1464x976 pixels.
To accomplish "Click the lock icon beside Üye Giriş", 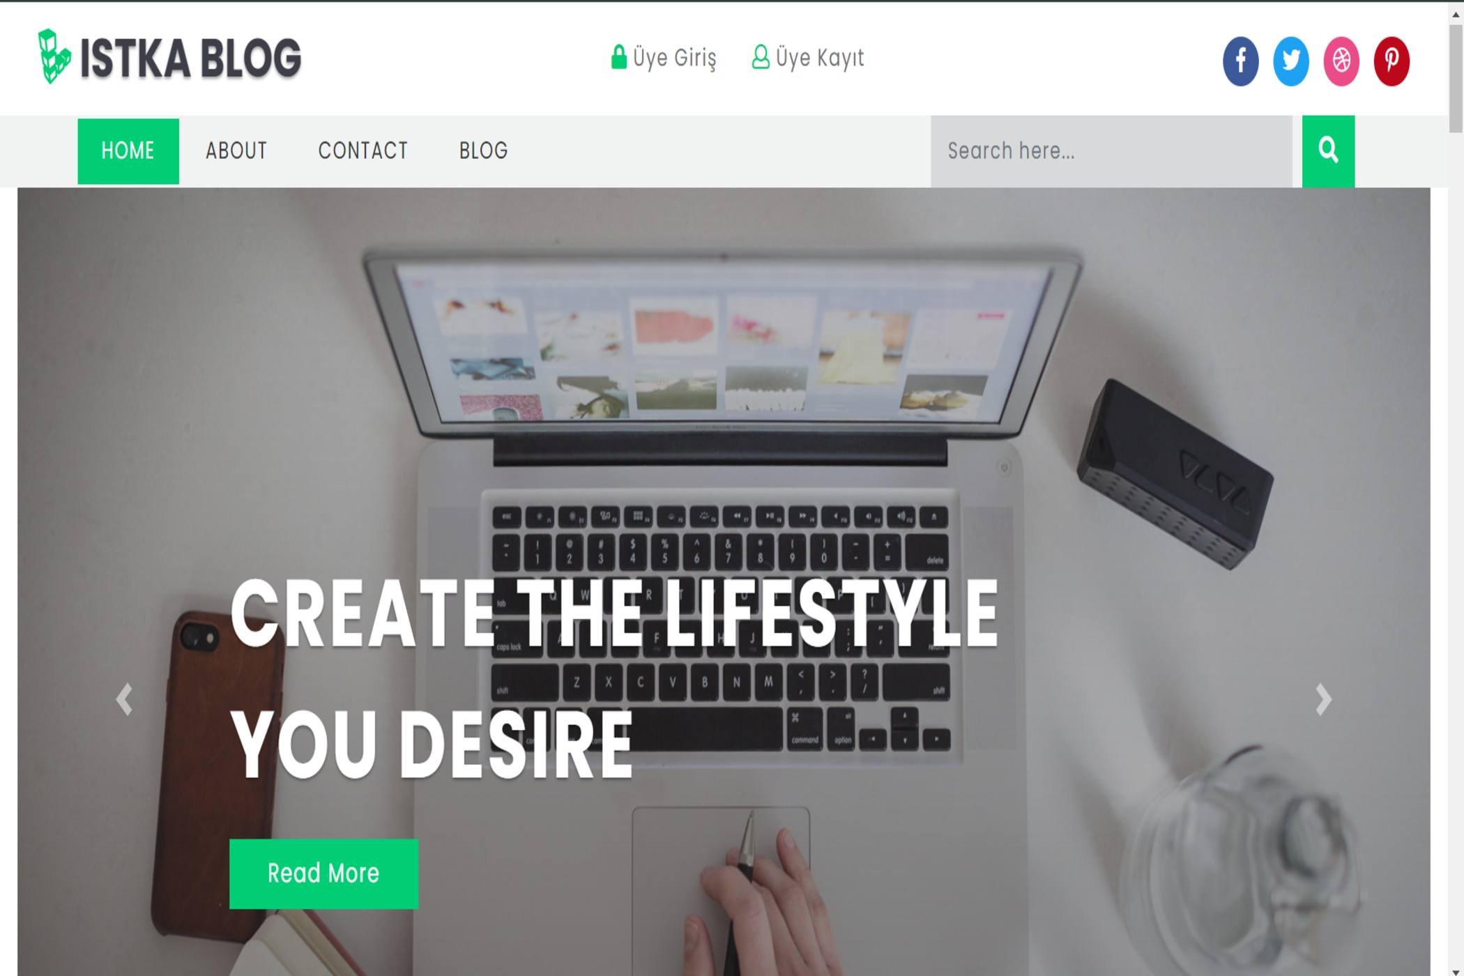I will 618,57.
